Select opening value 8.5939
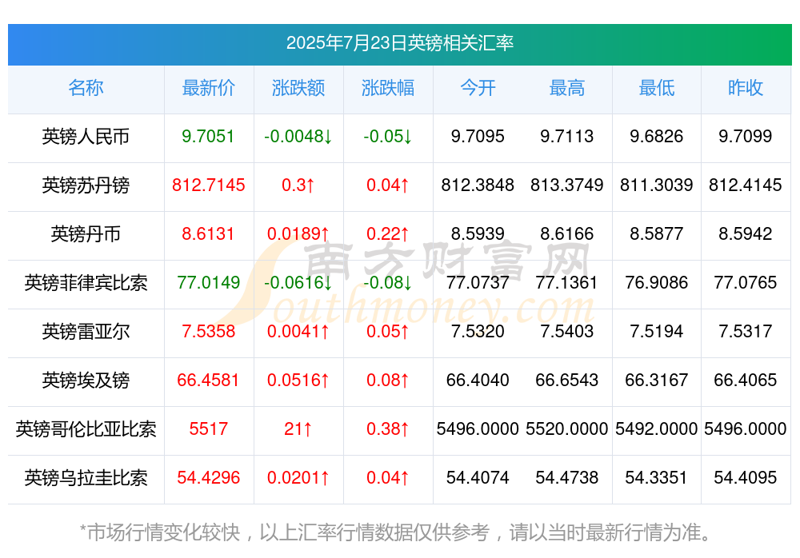The width and height of the screenshot is (800, 558). coord(478,234)
